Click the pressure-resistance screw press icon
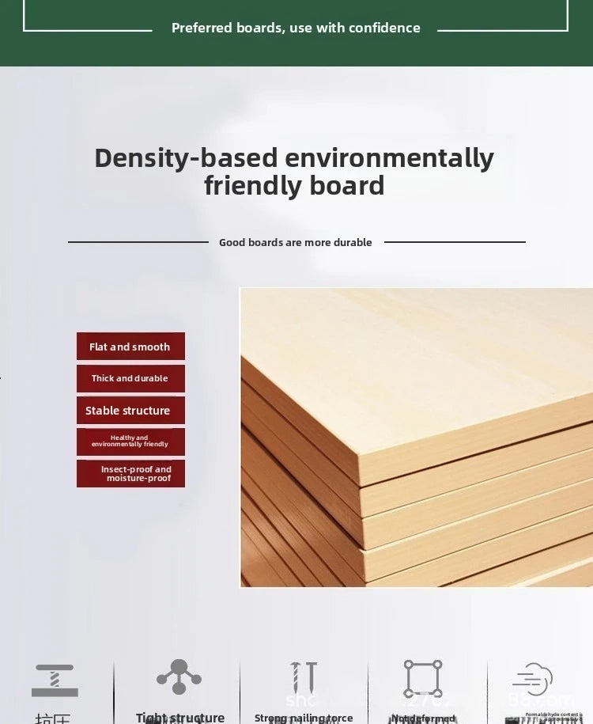This screenshot has width=593, height=724. point(55,680)
